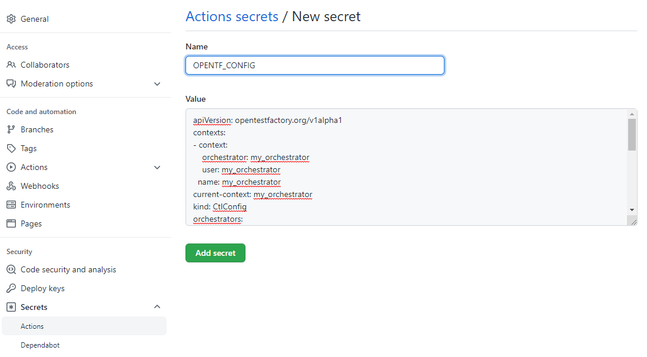Image resolution: width=647 pixels, height=357 pixels.
Task: Click the Value textarea scroll up arrow
Action: click(x=632, y=114)
